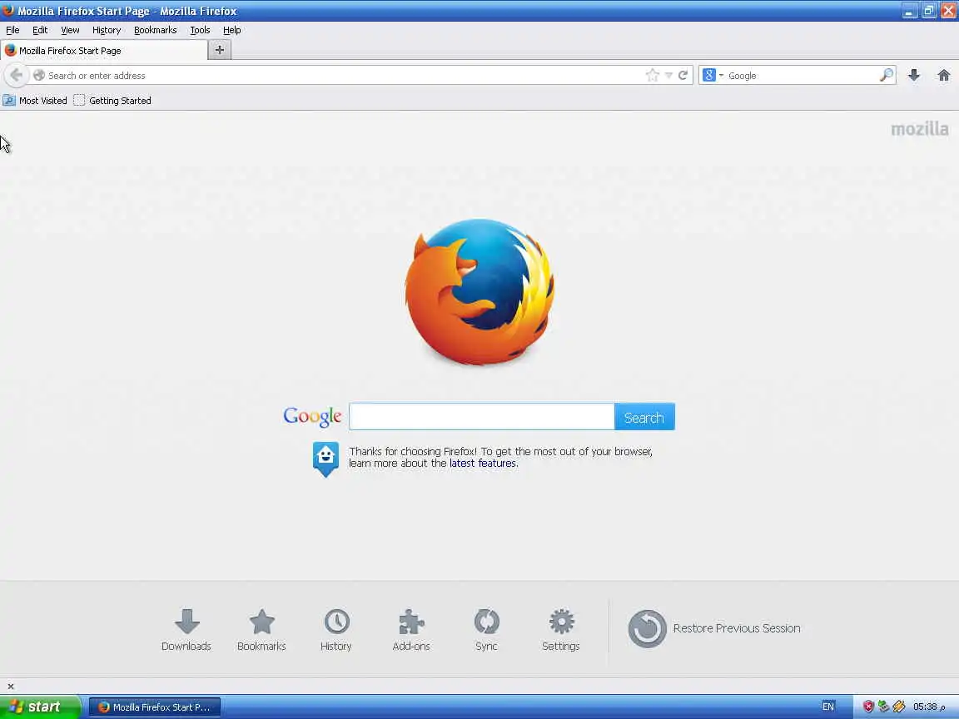Open the File menu
This screenshot has width=959, height=719.
(x=12, y=30)
